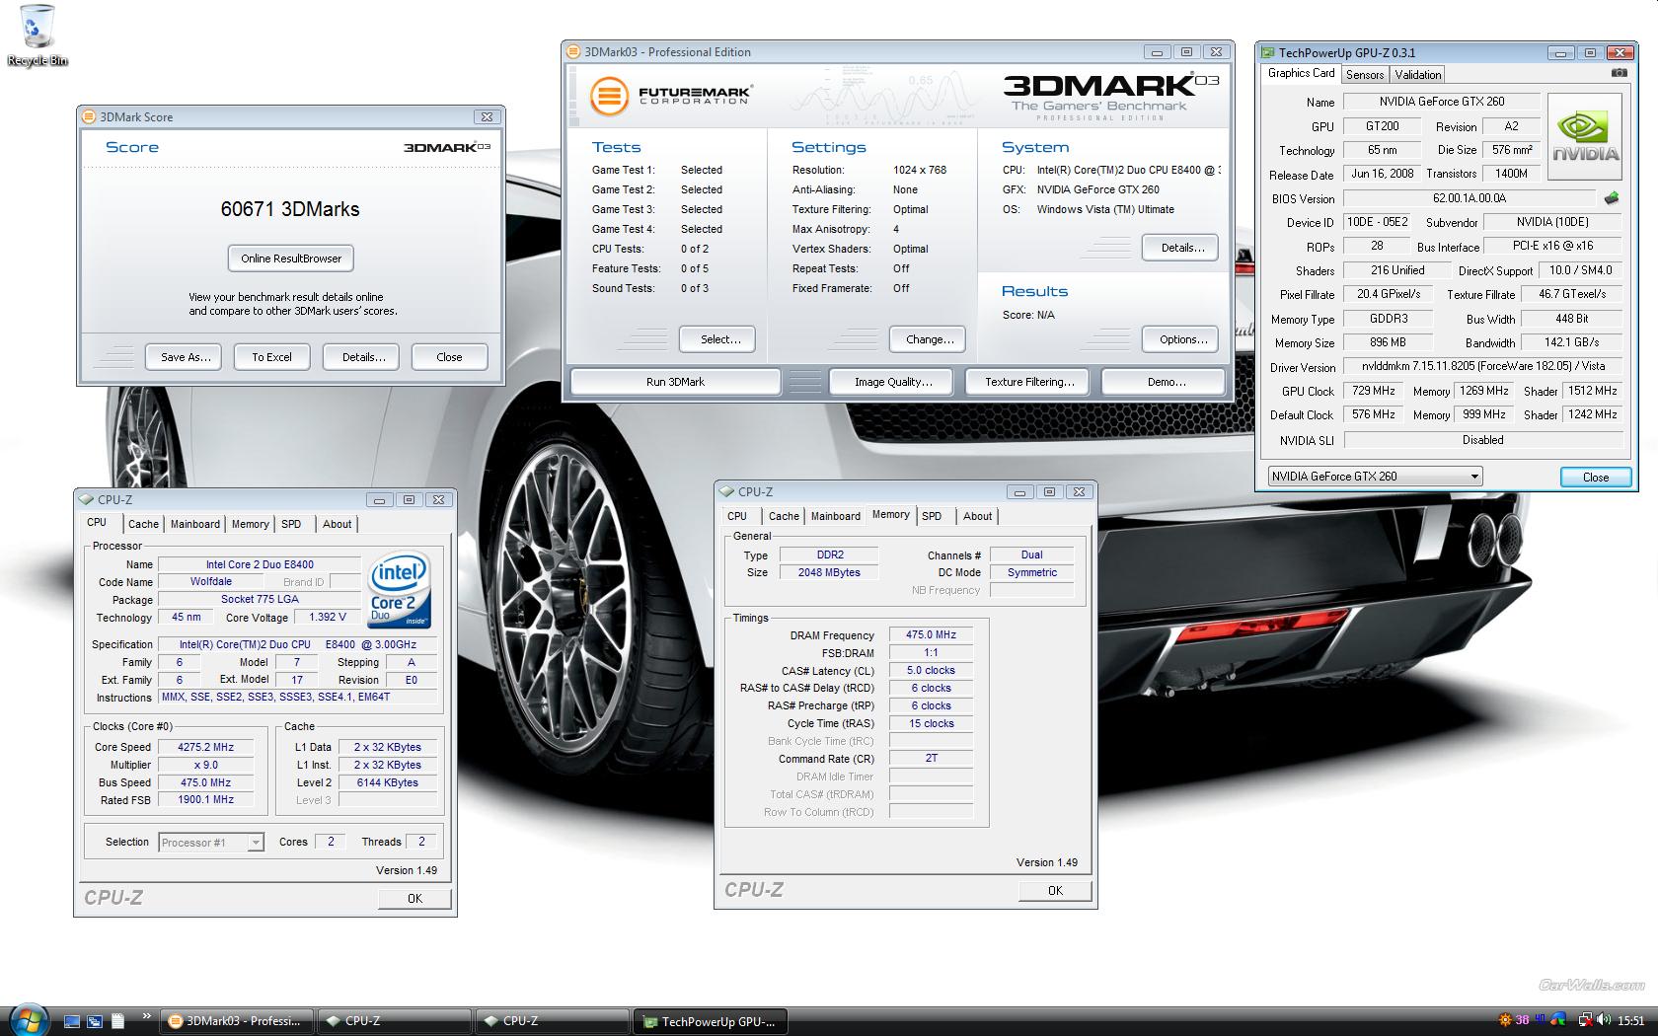Click OK in CPU-Z Memory window
Viewport: 1658px width, 1036px height.
point(1055,891)
